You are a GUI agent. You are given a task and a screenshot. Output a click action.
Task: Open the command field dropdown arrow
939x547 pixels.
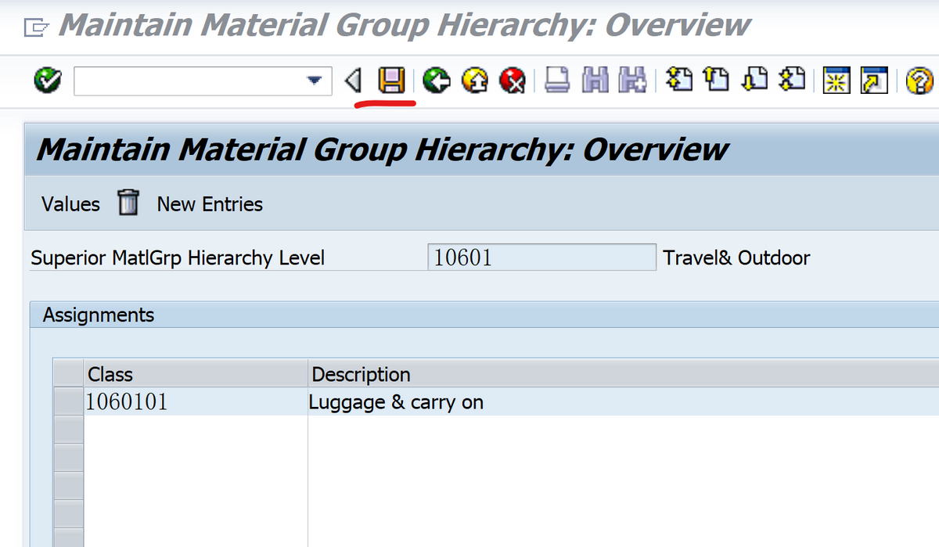click(314, 81)
